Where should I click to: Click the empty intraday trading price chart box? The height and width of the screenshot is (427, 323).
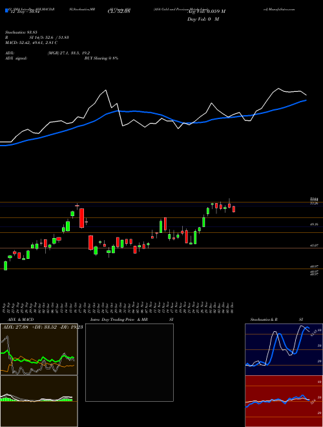[x=129, y=362]
